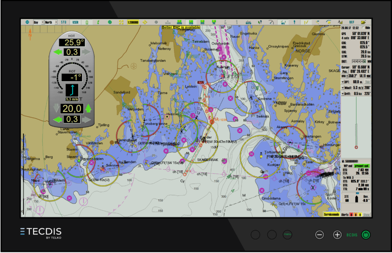This screenshot has height=253, width=392.
Task: Click the 25,9° HDT heading readout
Action: [72, 43]
